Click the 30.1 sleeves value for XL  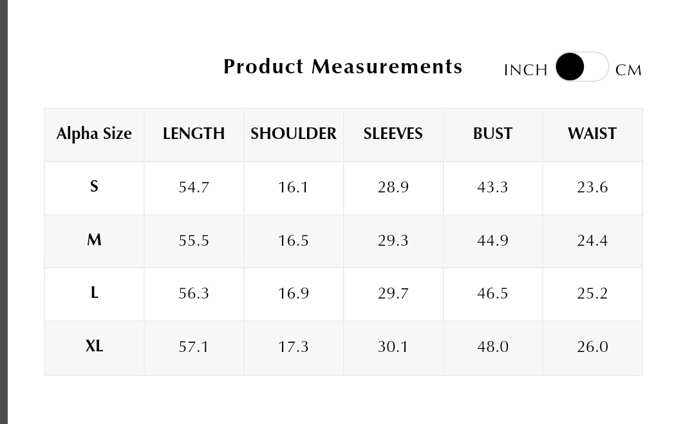point(393,347)
